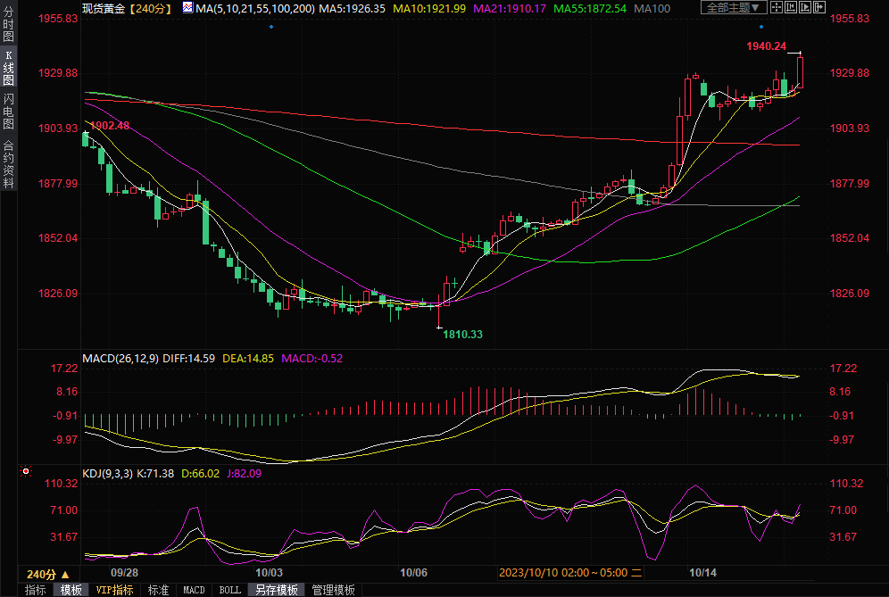Click the crosshair cursor icon in the top toolbar
The width and height of the screenshot is (889, 597).
point(778,7)
